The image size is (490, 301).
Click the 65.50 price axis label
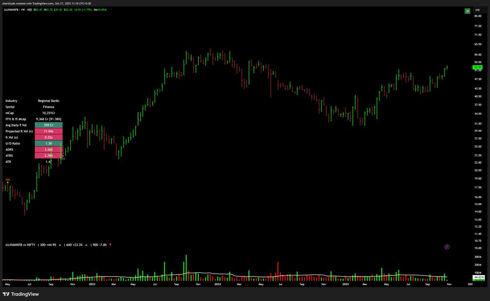coord(477,44)
